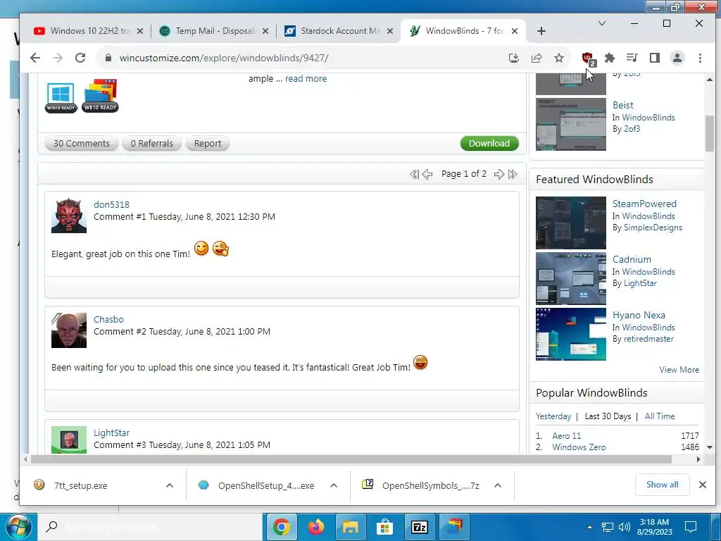Screen dimensions: 721x541
Task: Open the media control icon in toolbar
Action: [x=632, y=58]
